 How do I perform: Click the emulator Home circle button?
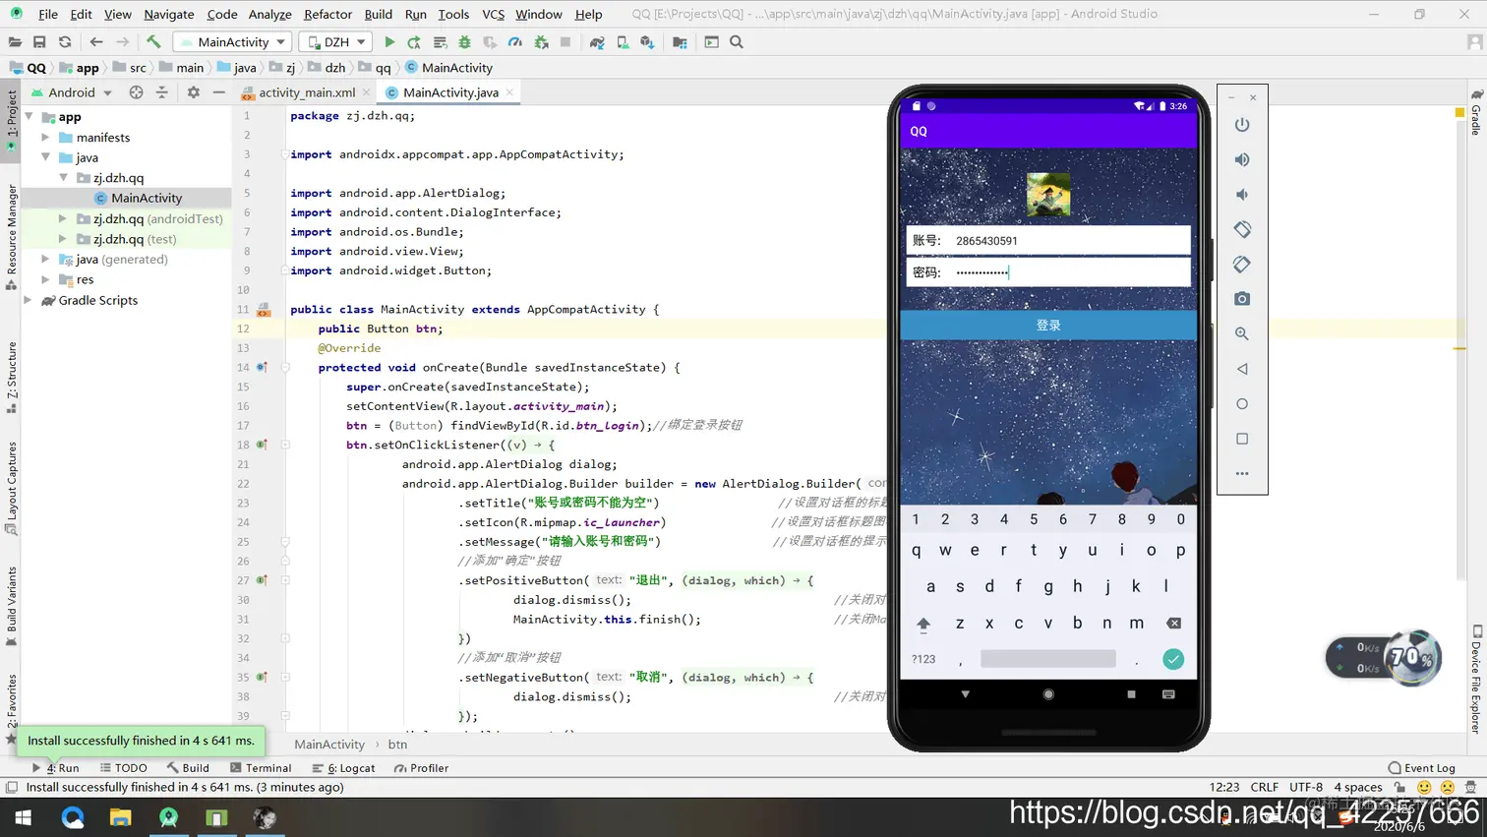coord(1242,403)
